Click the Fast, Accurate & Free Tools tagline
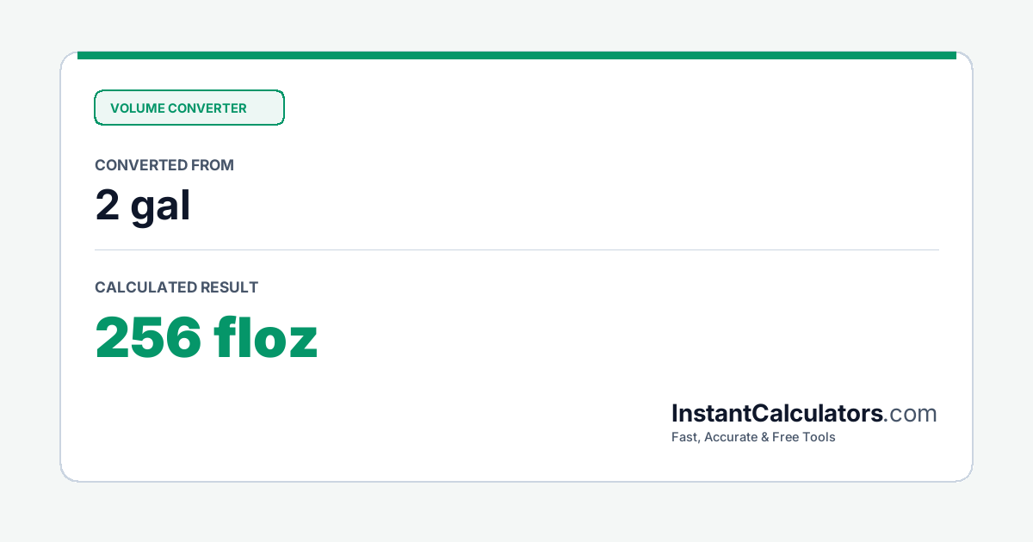Screen dimensions: 1033x542 pos(753,437)
